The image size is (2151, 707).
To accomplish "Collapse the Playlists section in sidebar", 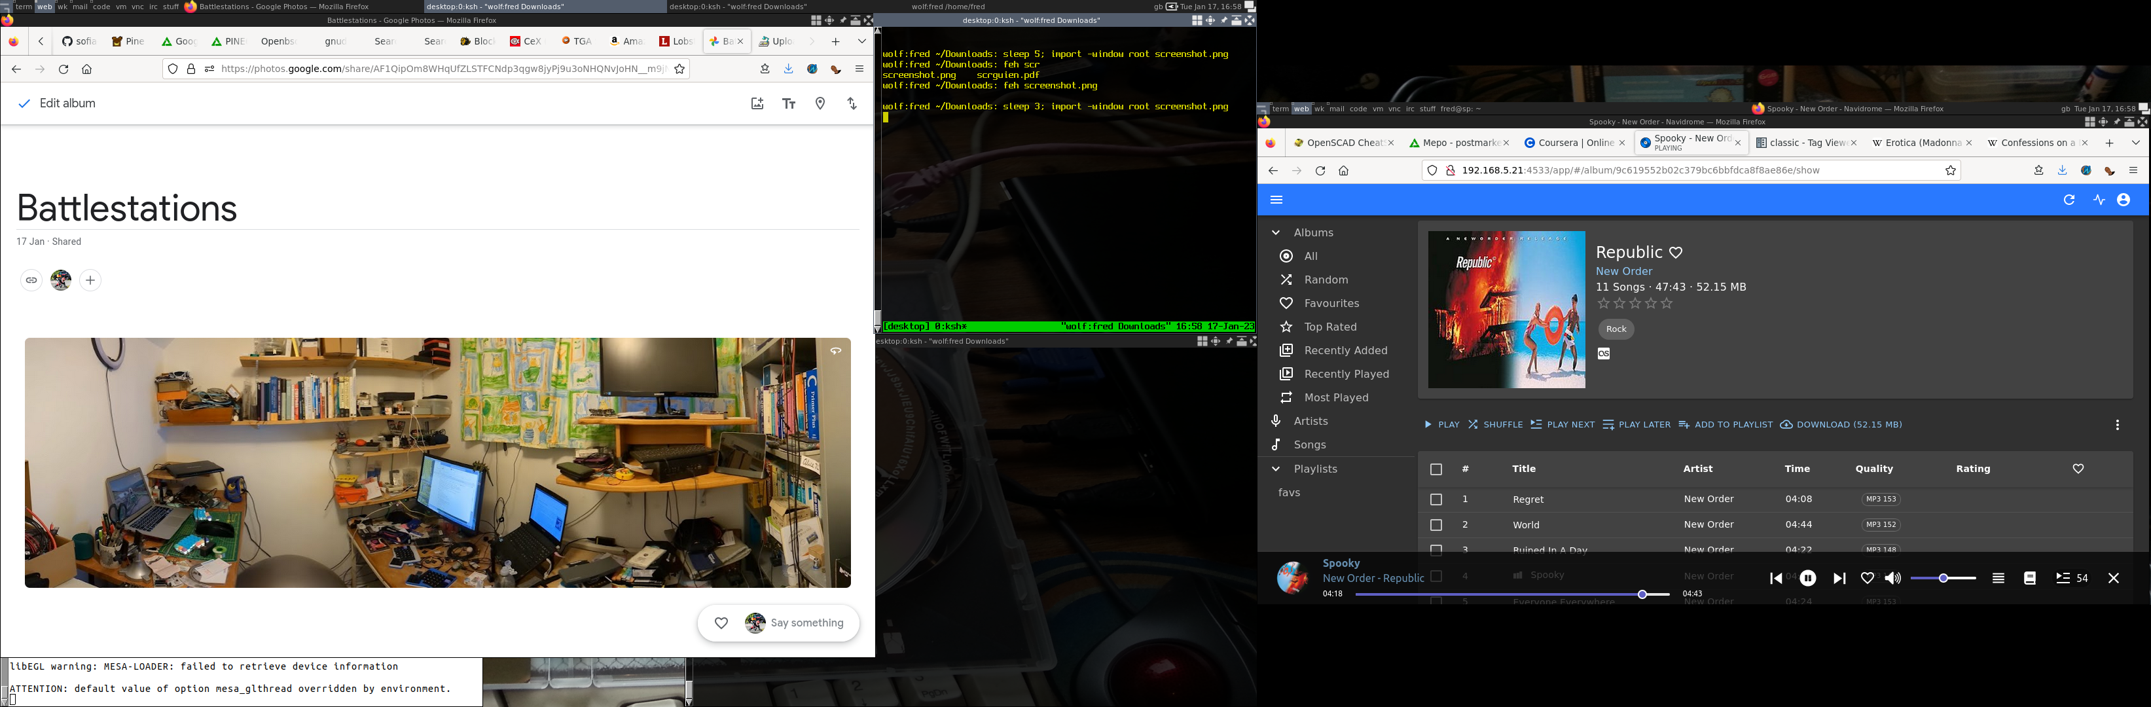I will point(1275,469).
